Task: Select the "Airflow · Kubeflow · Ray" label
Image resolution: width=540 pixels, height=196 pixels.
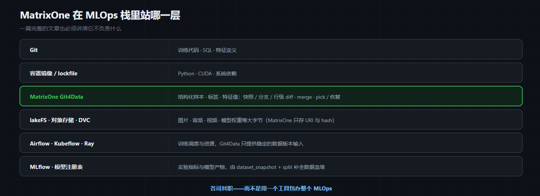Action: 62,143
